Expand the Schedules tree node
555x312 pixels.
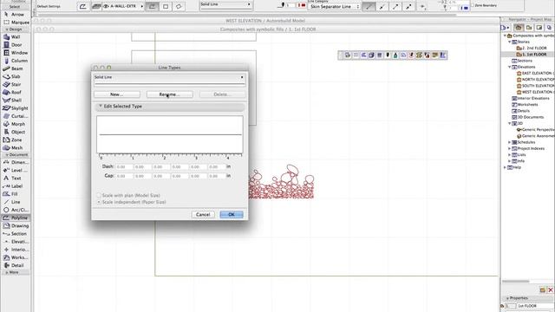[510, 142]
